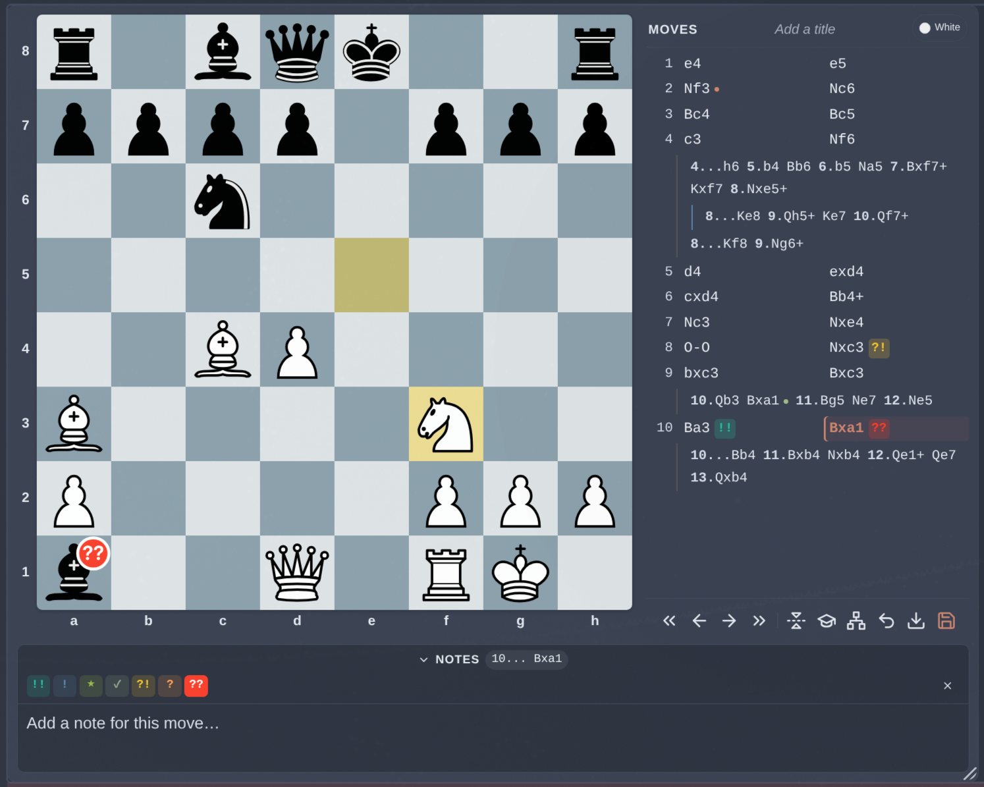The image size is (984, 787).
Task: Close the notes panel with the X
Action: (948, 686)
